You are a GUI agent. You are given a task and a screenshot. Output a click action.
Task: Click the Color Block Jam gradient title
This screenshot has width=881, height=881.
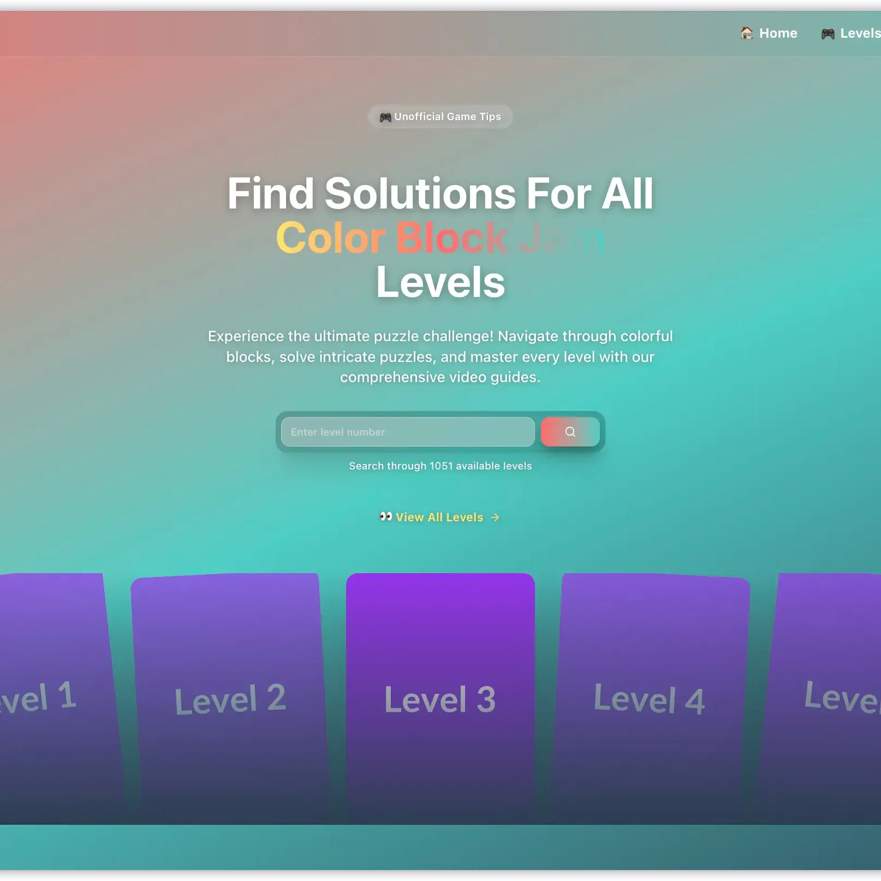pos(440,238)
